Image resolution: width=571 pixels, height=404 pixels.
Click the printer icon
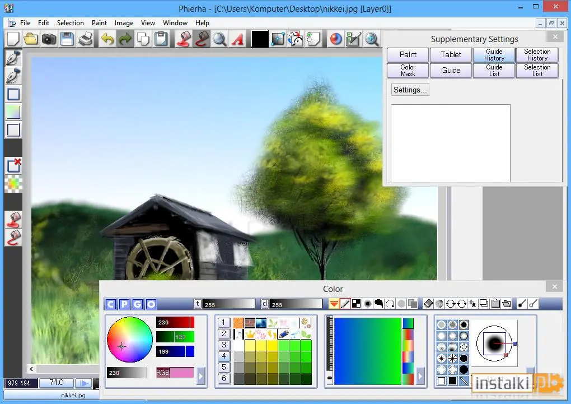click(x=85, y=39)
